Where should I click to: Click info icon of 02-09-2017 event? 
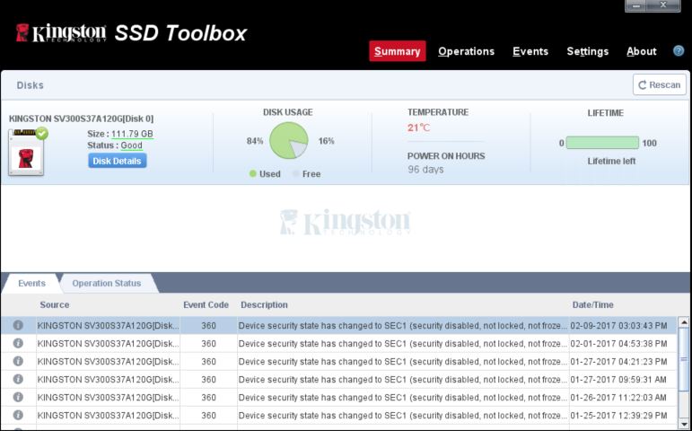tap(18, 325)
